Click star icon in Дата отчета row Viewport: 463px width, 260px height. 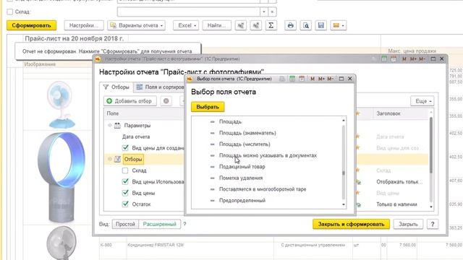pyautogui.click(x=357, y=136)
